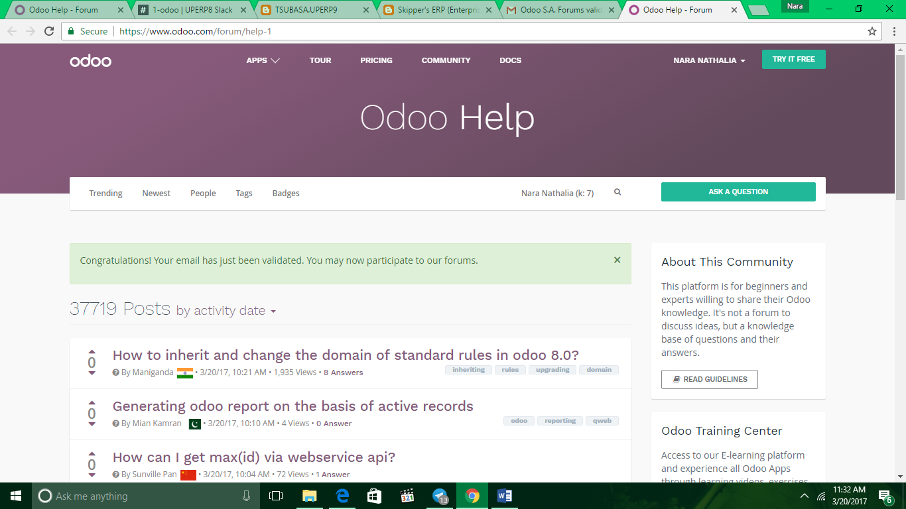The image size is (906, 509).
Task: Open the Badges forum tab
Action: click(x=286, y=193)
